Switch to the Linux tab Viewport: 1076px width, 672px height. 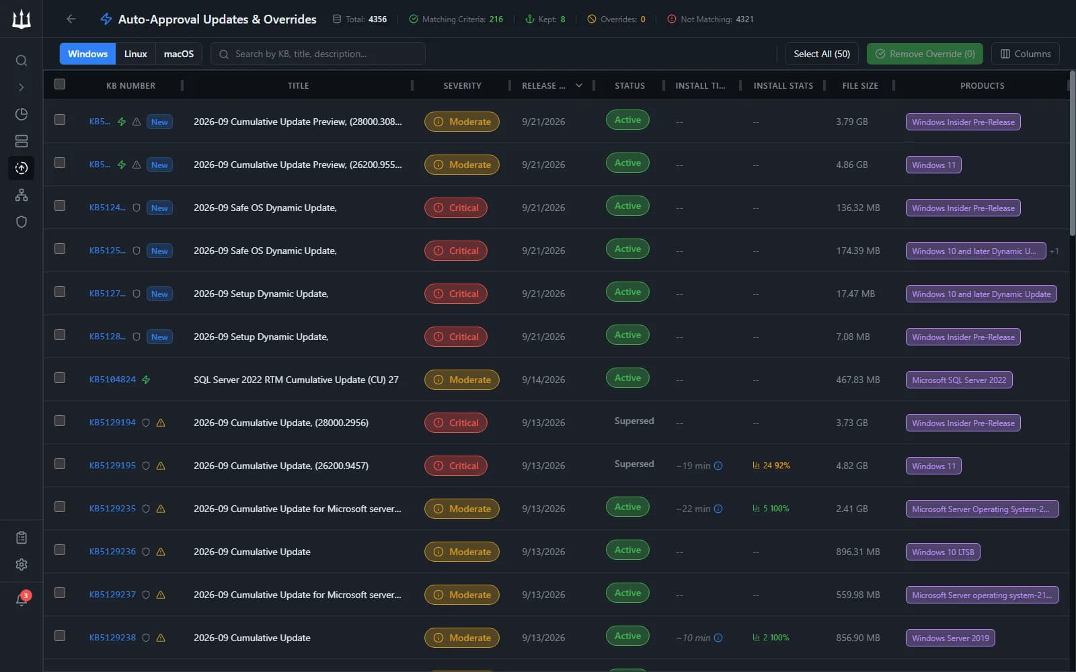click(x=135, y=54)
